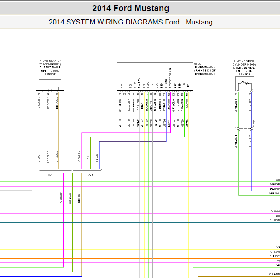Click the "BRN/BLU" wire label above A/T bracket
The height and width of the screenshot is (278, 280).
[97, 157]
